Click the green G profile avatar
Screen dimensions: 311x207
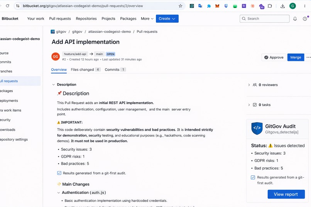pyautogui.click(x=292, y=6)
